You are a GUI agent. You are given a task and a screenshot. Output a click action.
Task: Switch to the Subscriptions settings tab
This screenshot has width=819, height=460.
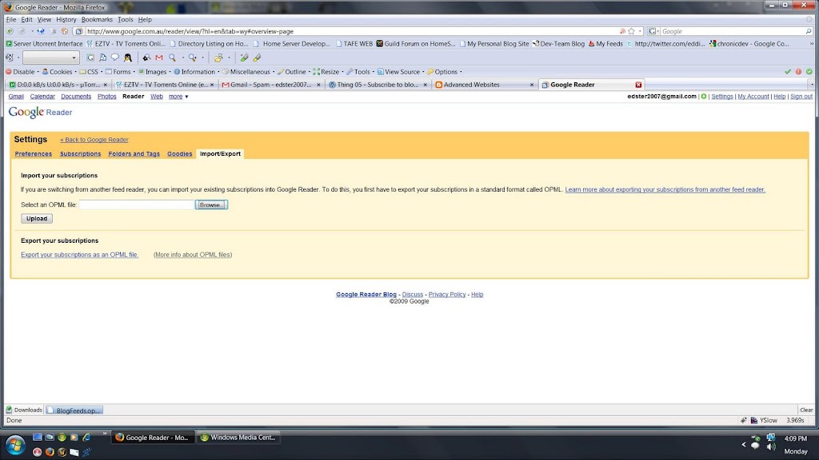tap(81, 154)
